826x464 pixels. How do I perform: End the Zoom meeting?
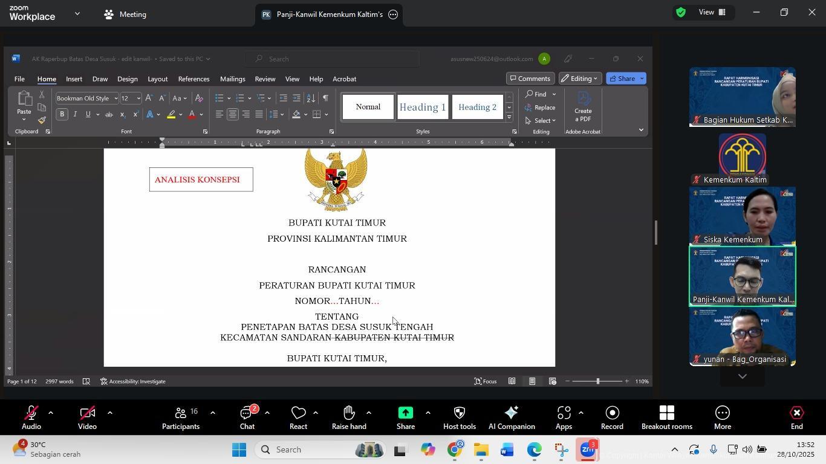[796, 416]
